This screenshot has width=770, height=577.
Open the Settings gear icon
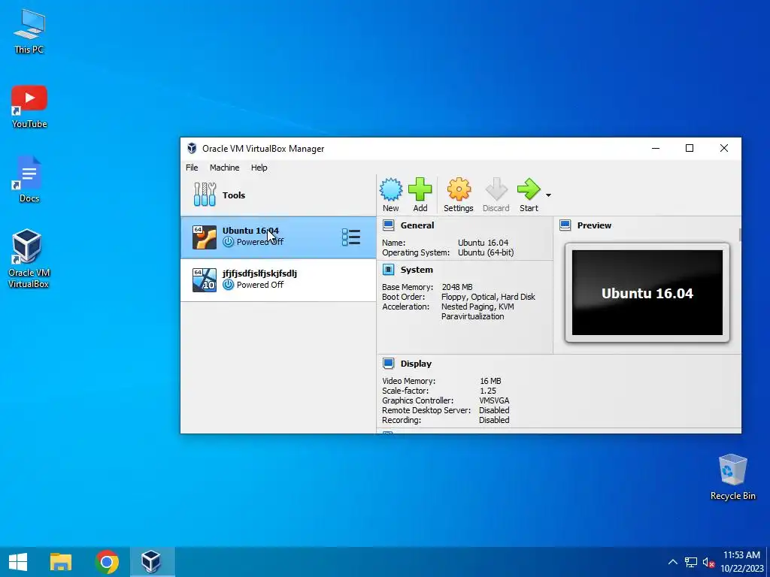pos(459,189)
